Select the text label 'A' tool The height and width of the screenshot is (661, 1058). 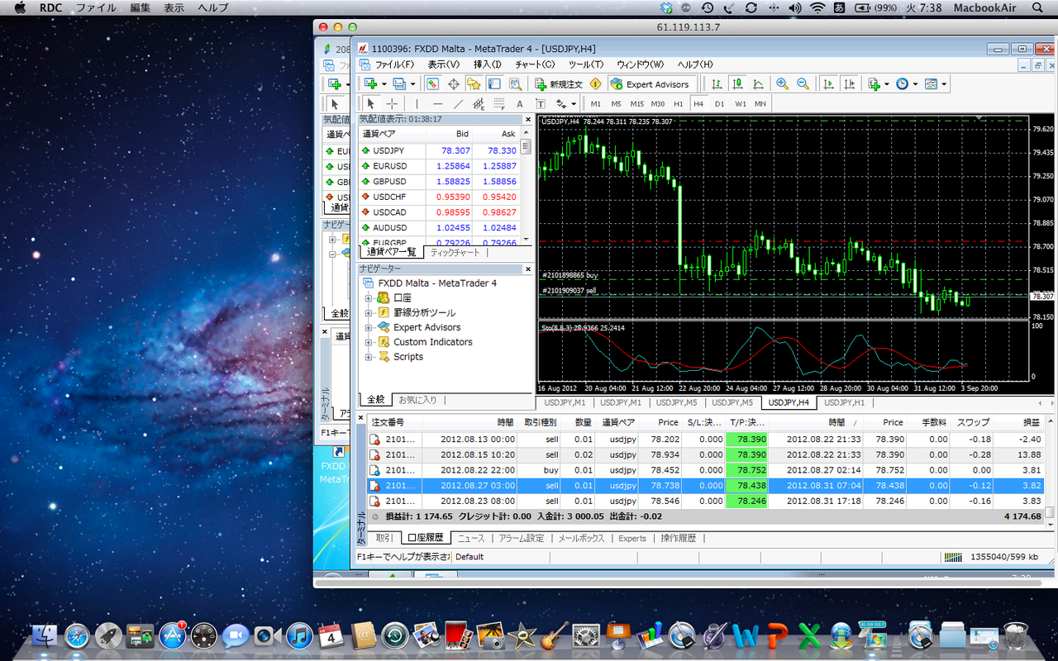point(520,104)
